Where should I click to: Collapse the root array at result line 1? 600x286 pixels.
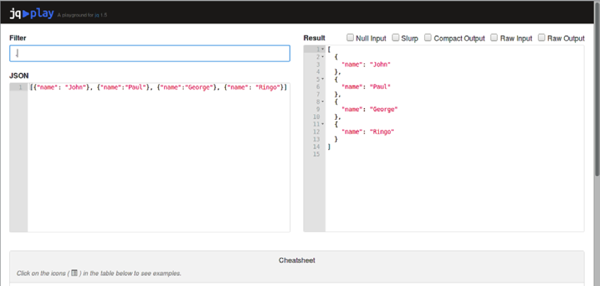323,49
